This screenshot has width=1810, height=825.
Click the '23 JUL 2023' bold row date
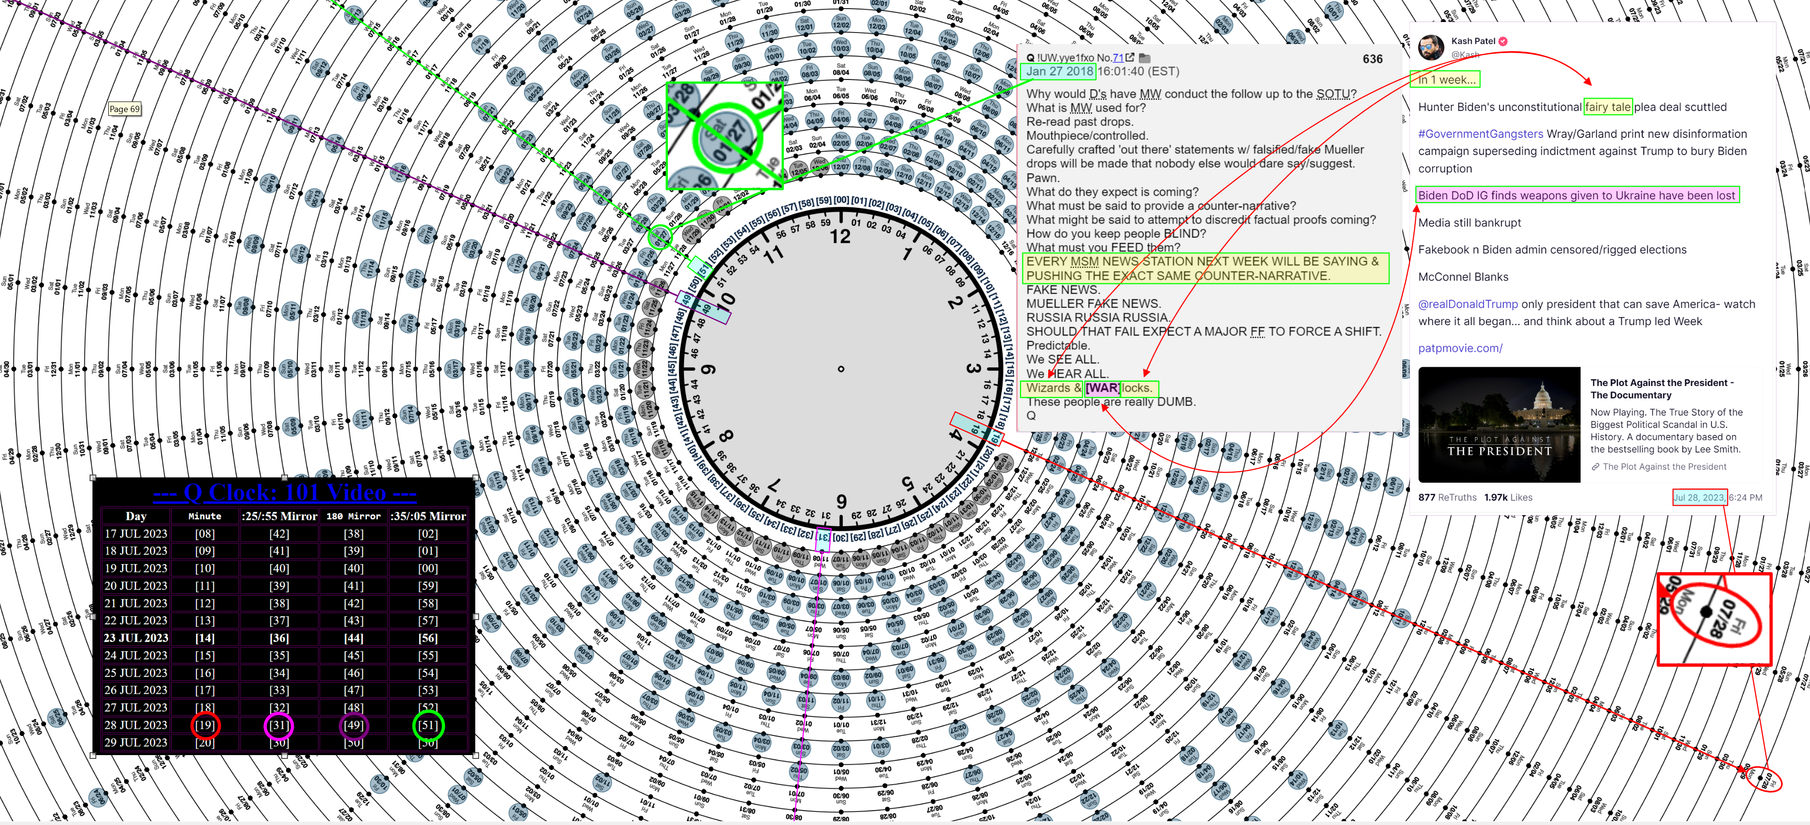136,637
